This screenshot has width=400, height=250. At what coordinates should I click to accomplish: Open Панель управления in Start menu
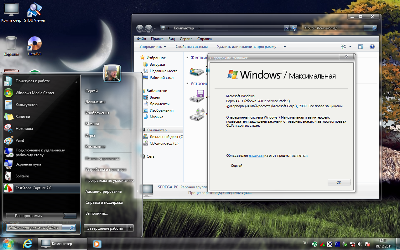point(102,159)
